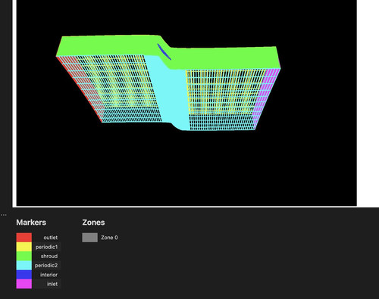Select the shroud marker label
379x299 pixels.
click(49, 256)
